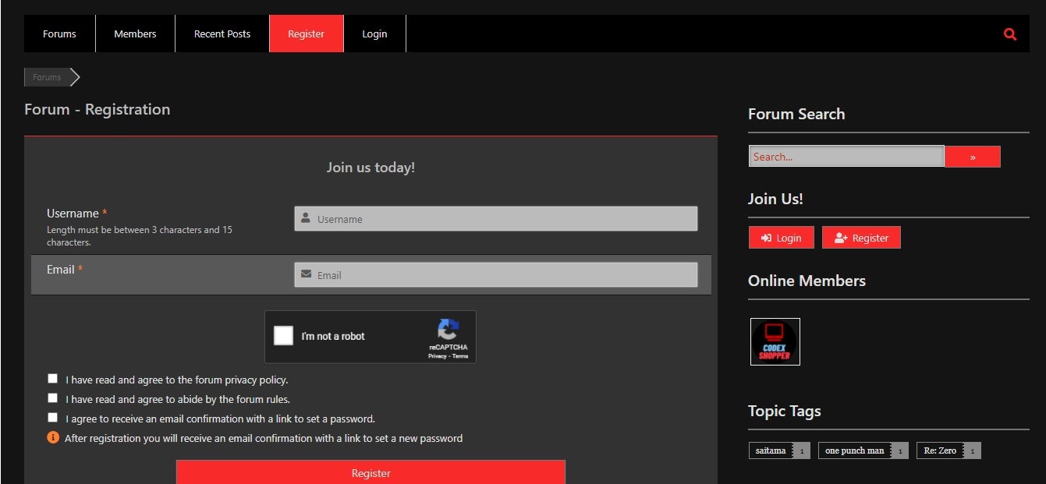Check the forum privacy policy agreement
1046x484 pixels.
tap(52, 378)
